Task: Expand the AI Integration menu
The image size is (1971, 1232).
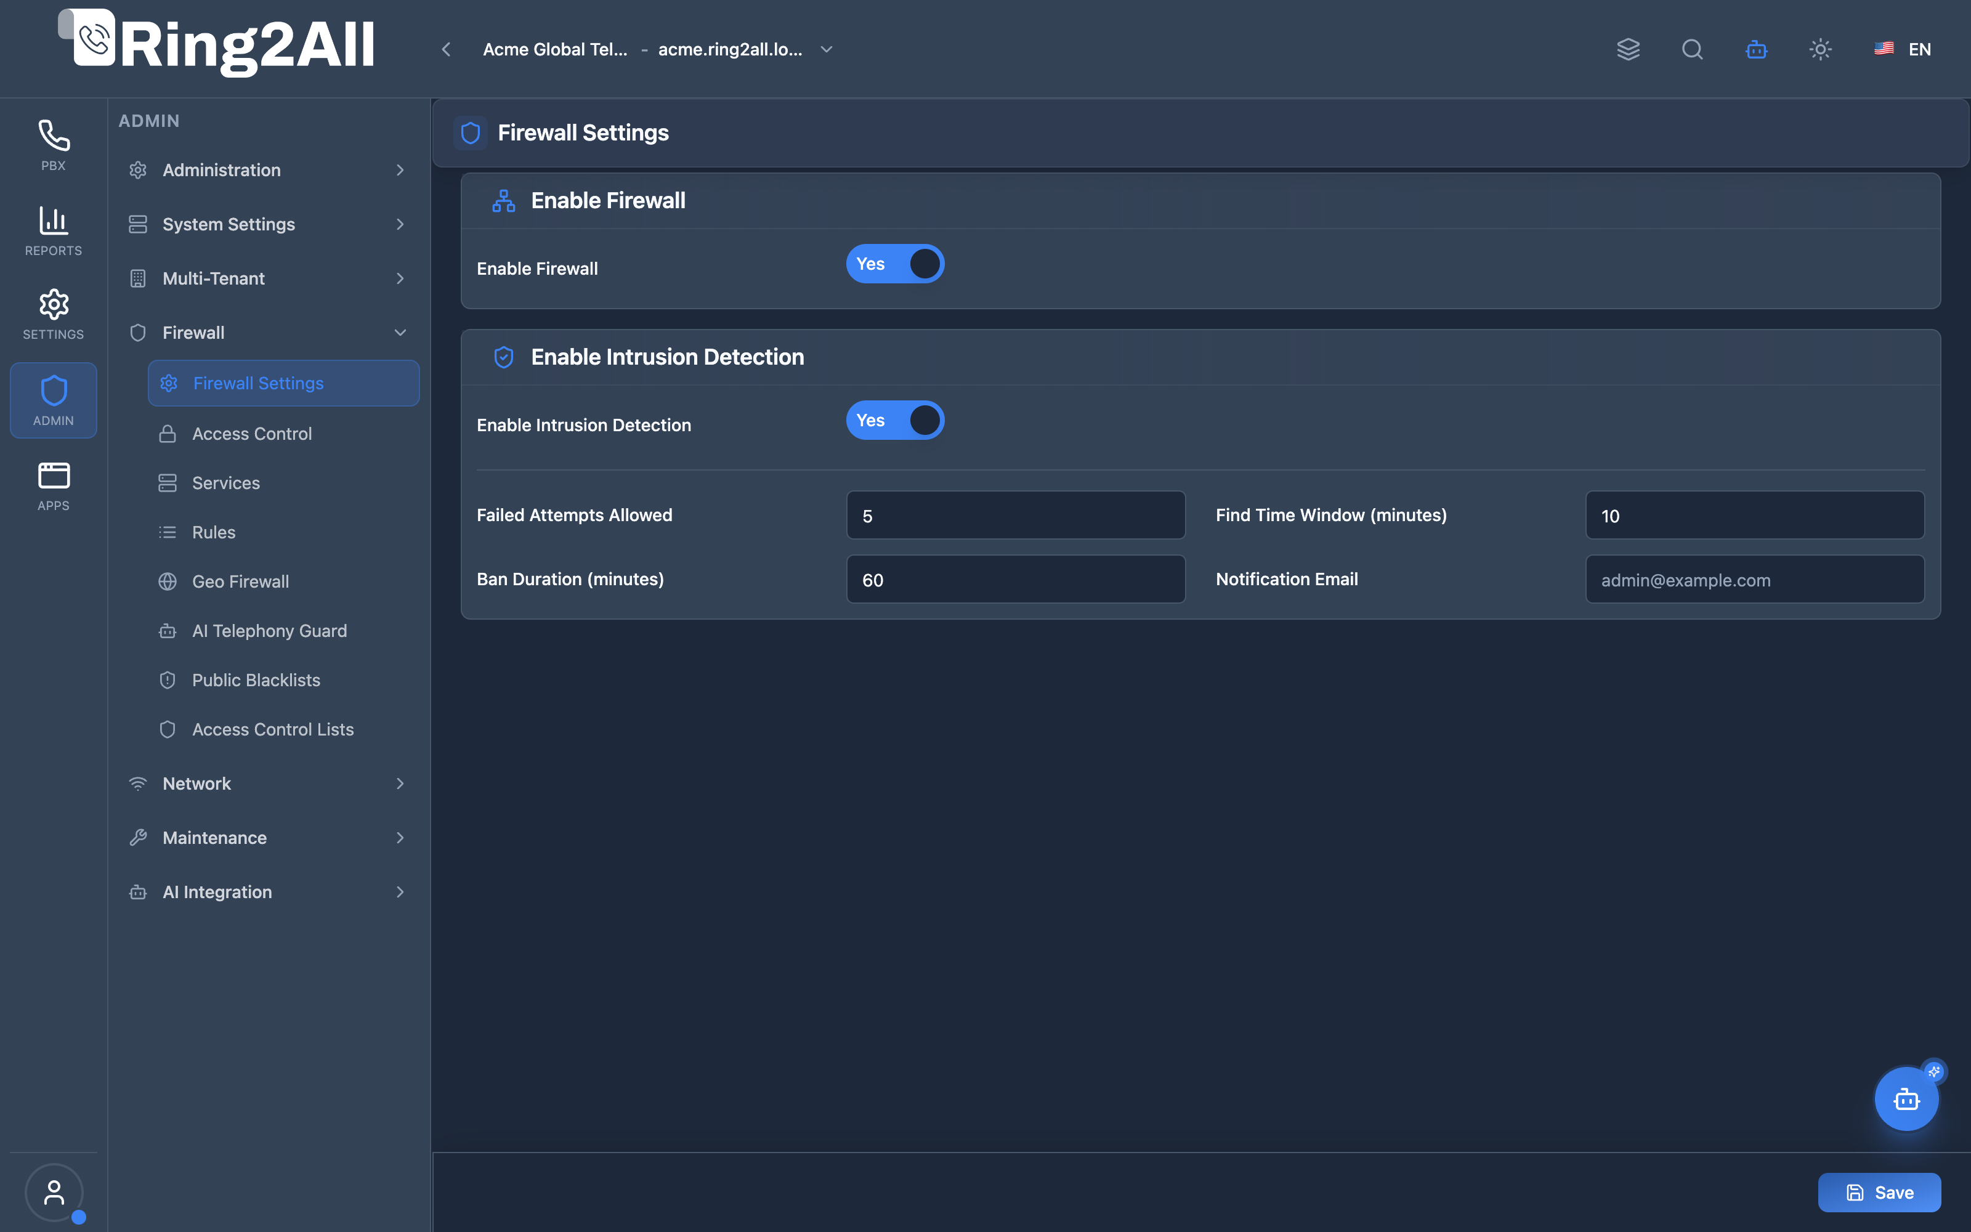Action: (x=267, y=892)
